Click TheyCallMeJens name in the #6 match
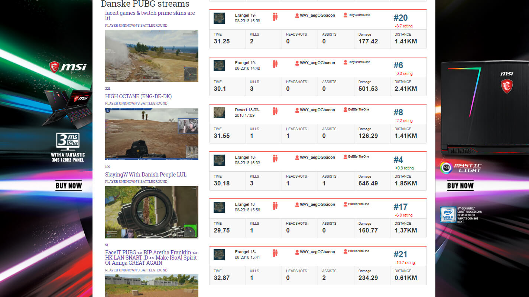The width and height of the screenshot is (529, 297). (359, 62)
